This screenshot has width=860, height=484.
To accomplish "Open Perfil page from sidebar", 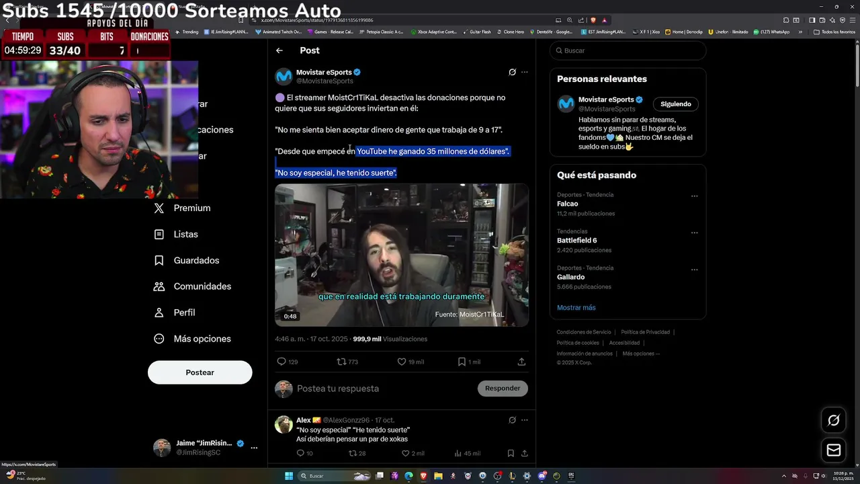I will point(175,313).
